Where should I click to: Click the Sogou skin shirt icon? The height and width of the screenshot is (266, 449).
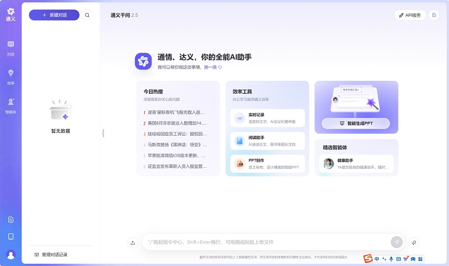(406, 259)
